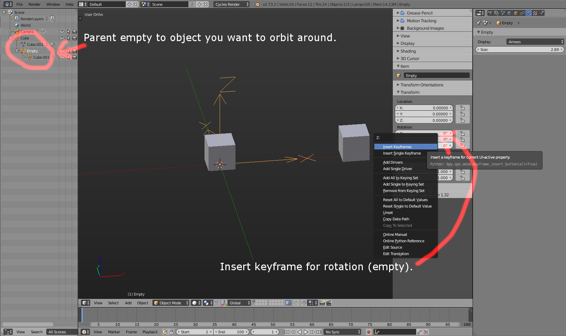
Task: Toggle the use preview range clock button
Action: tap(165, 332)
